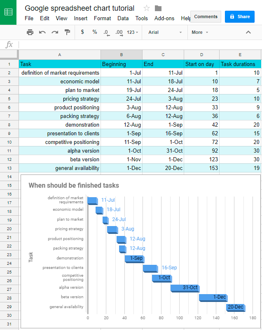Select cell 'presentation to clients'
262x330 pixels.
(60, 133)
